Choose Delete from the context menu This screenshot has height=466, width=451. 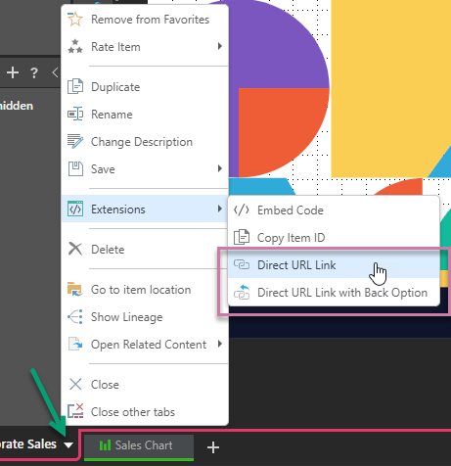click(x=145, y=250)
